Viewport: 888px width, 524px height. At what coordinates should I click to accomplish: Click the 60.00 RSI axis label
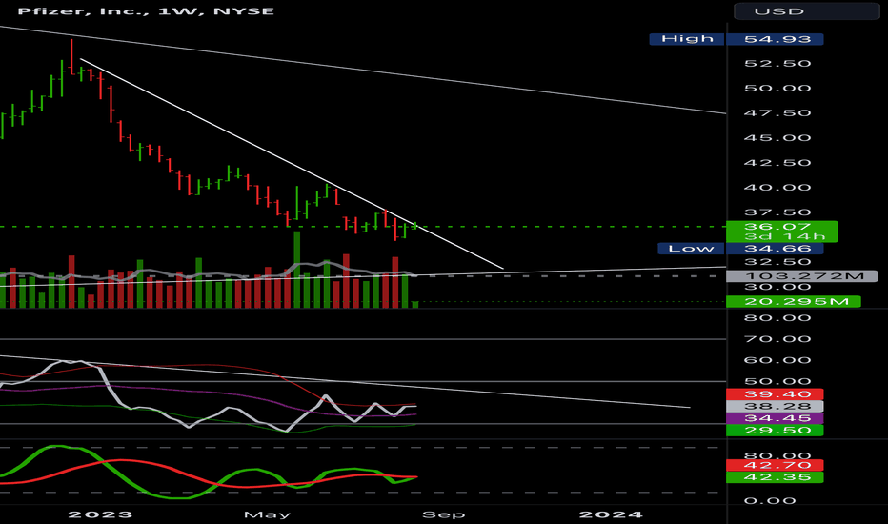tap(777, 360)
